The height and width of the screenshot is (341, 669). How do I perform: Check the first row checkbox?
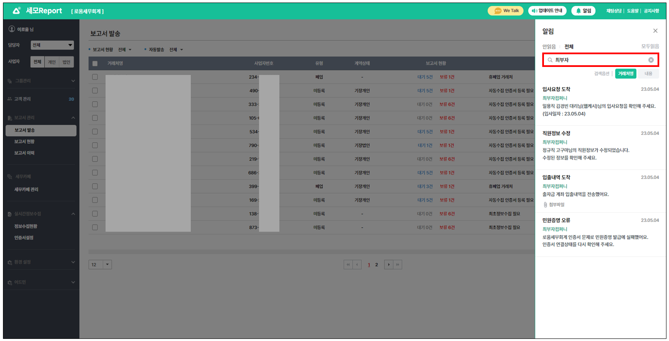click(95, 77)
